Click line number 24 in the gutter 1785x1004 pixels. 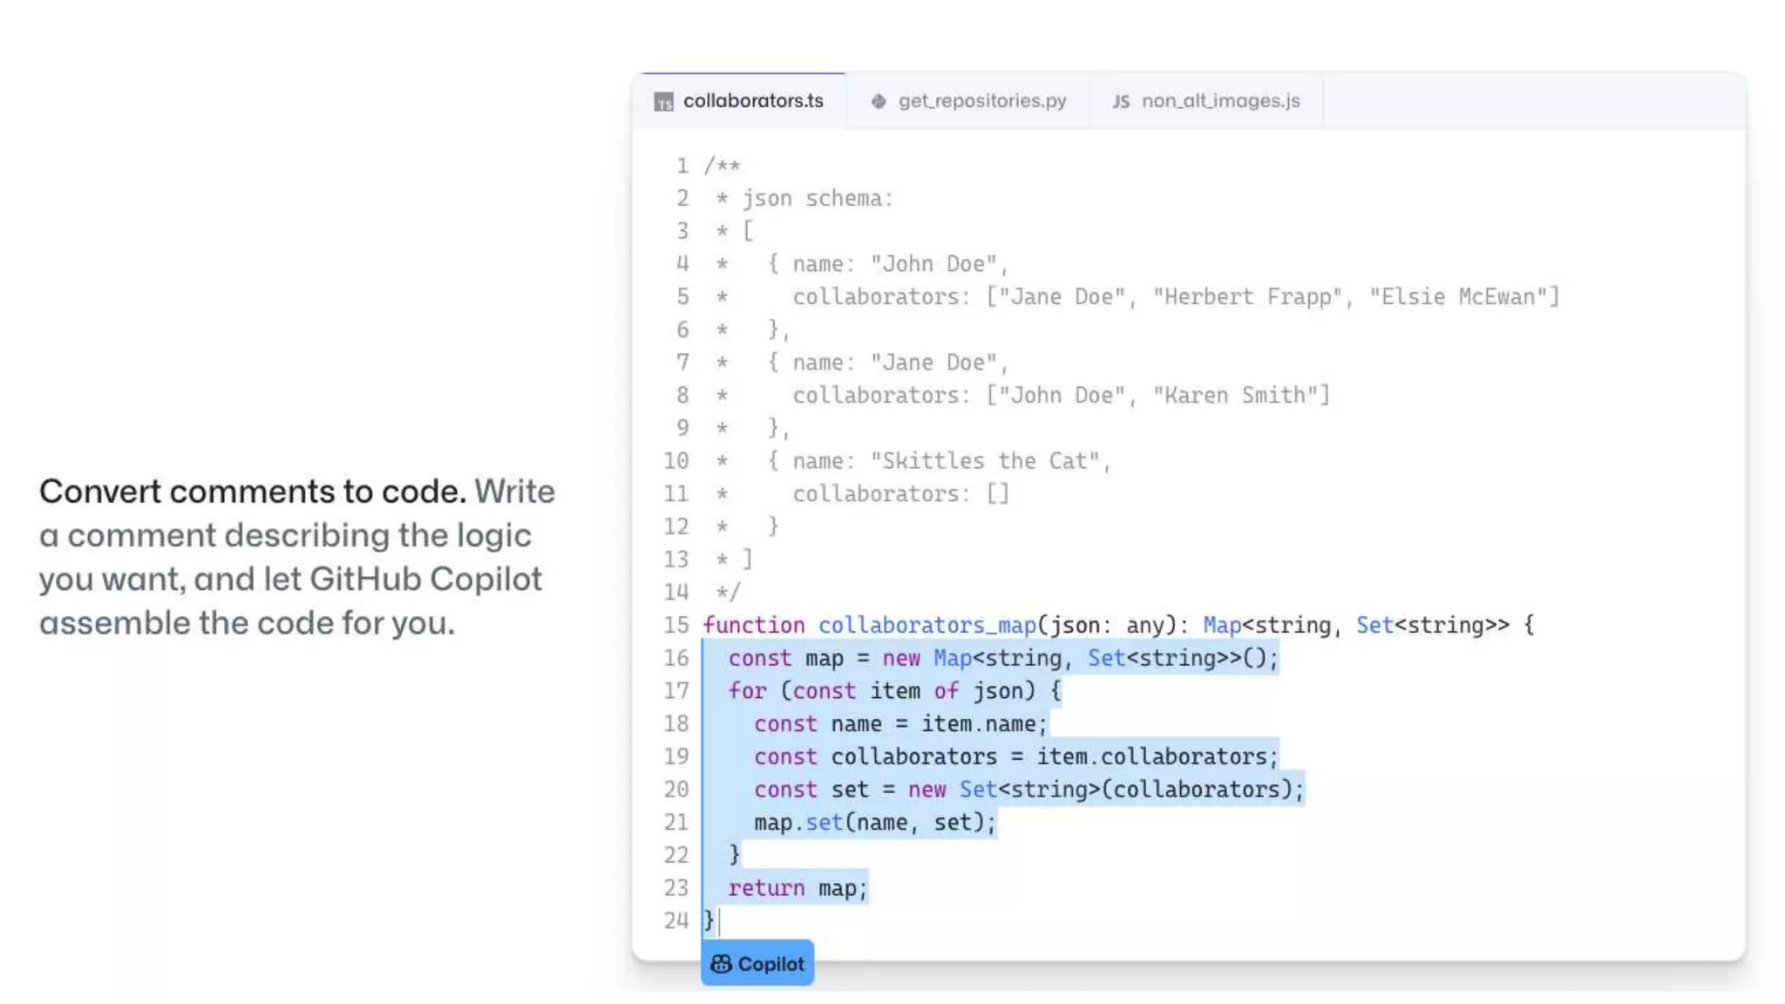coord(675,920)
